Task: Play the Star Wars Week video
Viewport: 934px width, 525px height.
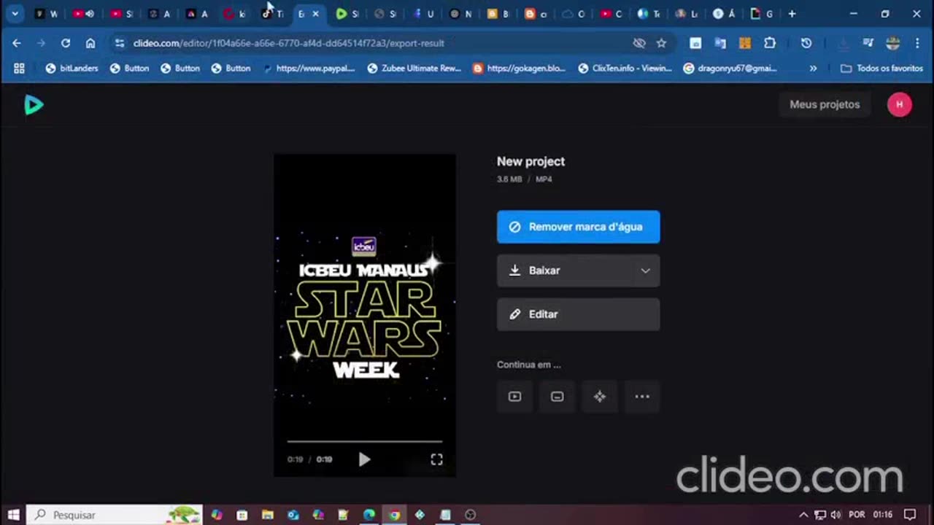Action: click(364, 459)
